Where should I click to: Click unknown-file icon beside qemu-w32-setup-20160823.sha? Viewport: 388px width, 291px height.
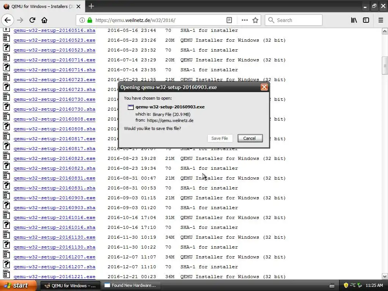tap(6, 166)
